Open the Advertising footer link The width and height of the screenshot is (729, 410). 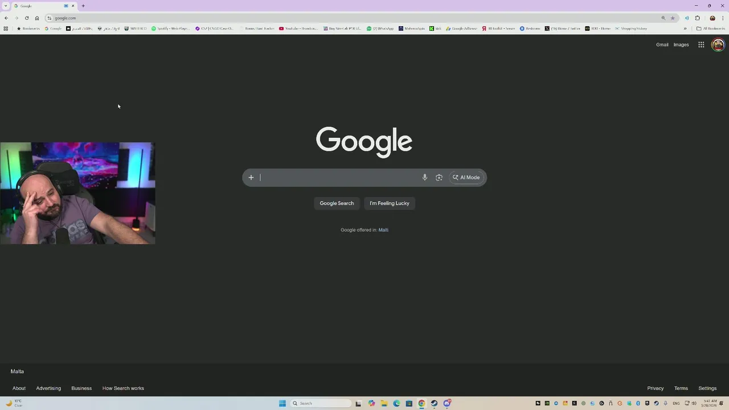click(x=48, y=388)
